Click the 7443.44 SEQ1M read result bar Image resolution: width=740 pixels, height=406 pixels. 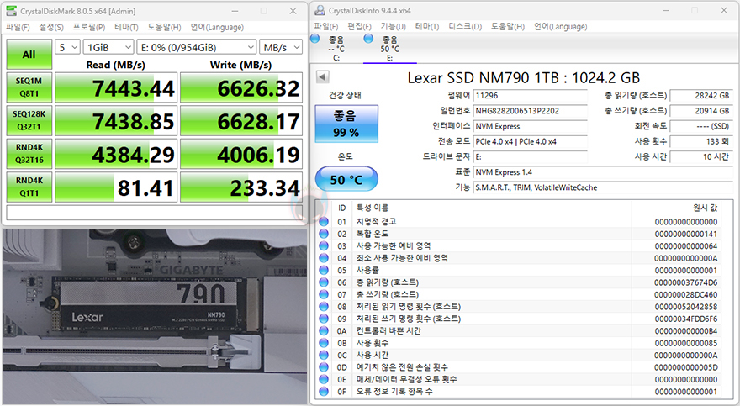tap(116, 87)
